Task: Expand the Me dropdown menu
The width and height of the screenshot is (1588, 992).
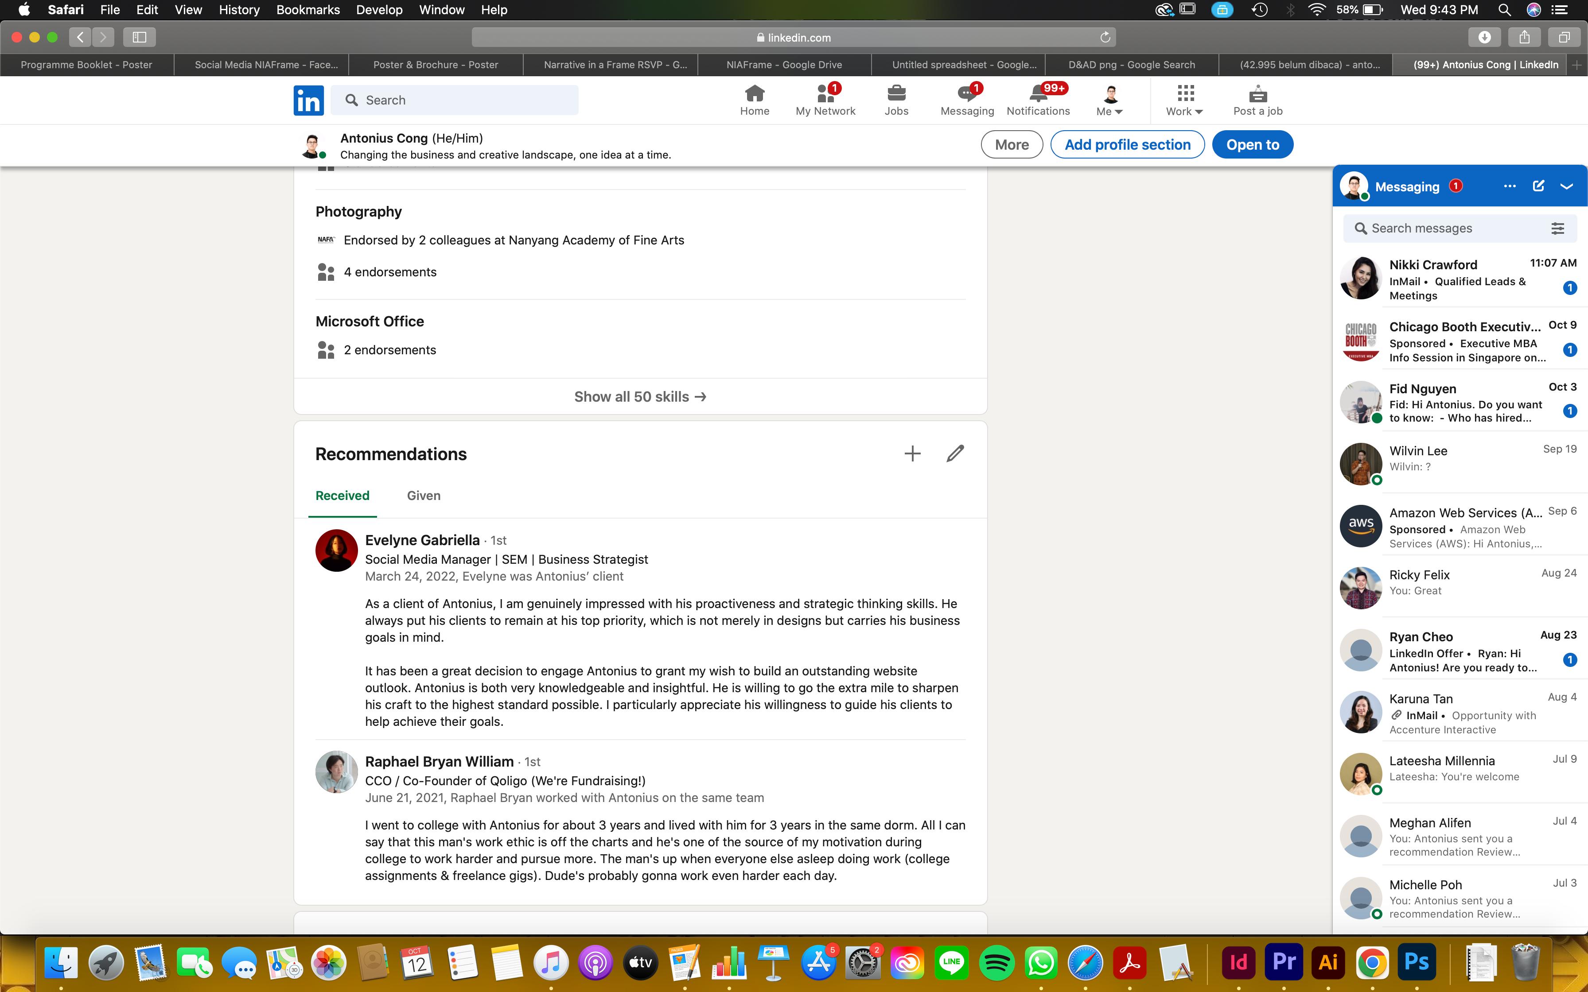Action: click(1109, 101)
